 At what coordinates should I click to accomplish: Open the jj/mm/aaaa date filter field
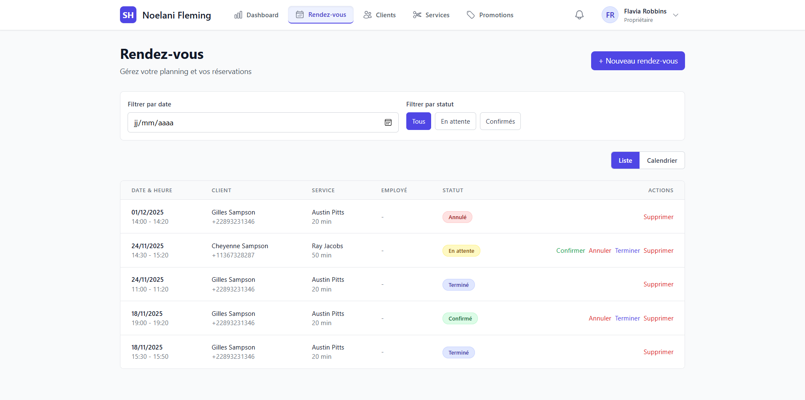click(253, 122)
